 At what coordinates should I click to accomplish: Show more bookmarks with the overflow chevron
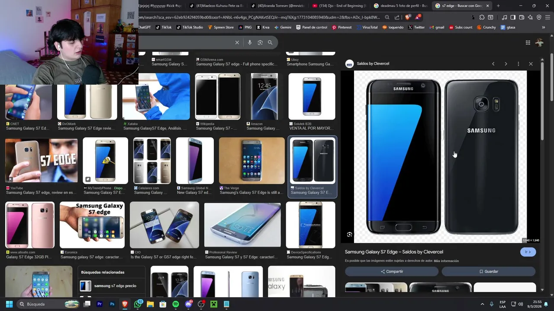coord(544,27)
